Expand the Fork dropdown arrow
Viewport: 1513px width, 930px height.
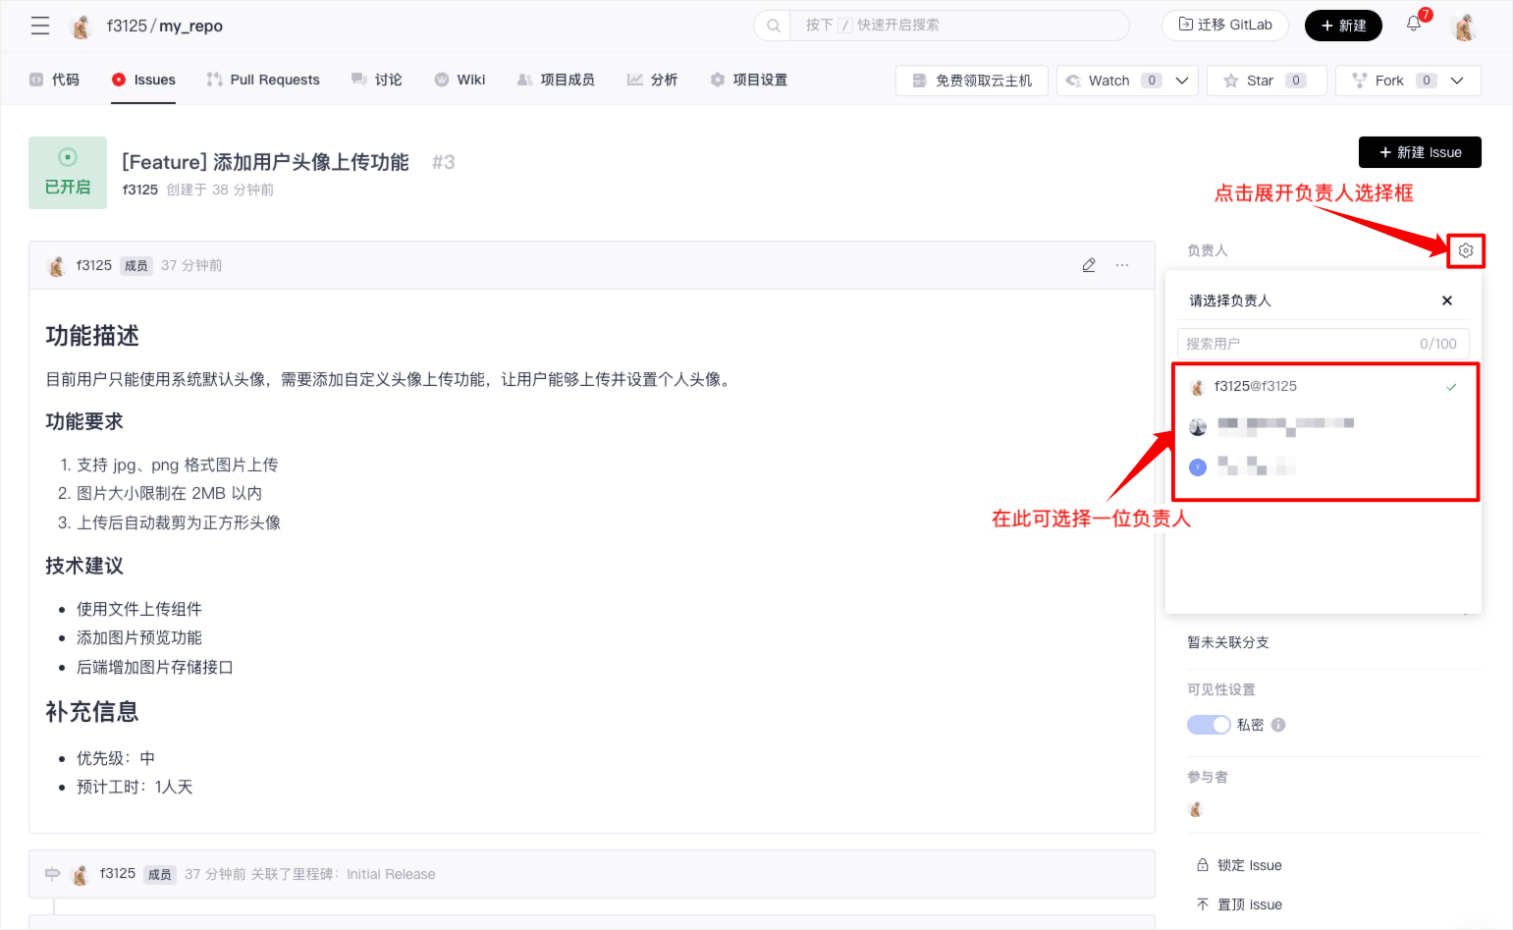pyautogui.click(x=1457, y=81)
